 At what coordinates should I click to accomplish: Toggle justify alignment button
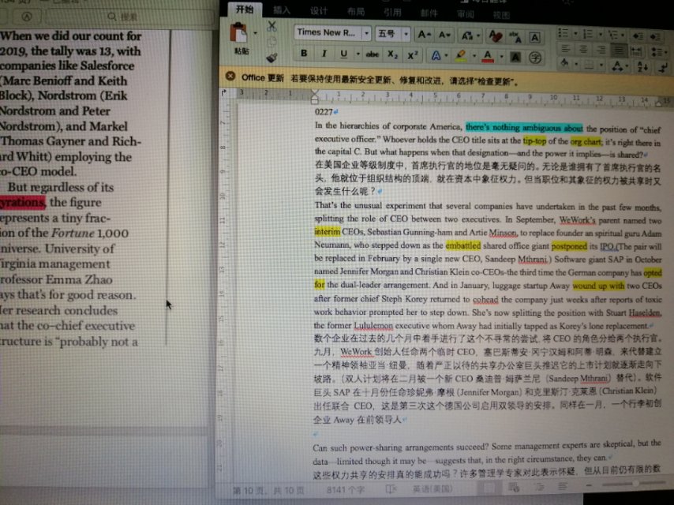[618, 51]
